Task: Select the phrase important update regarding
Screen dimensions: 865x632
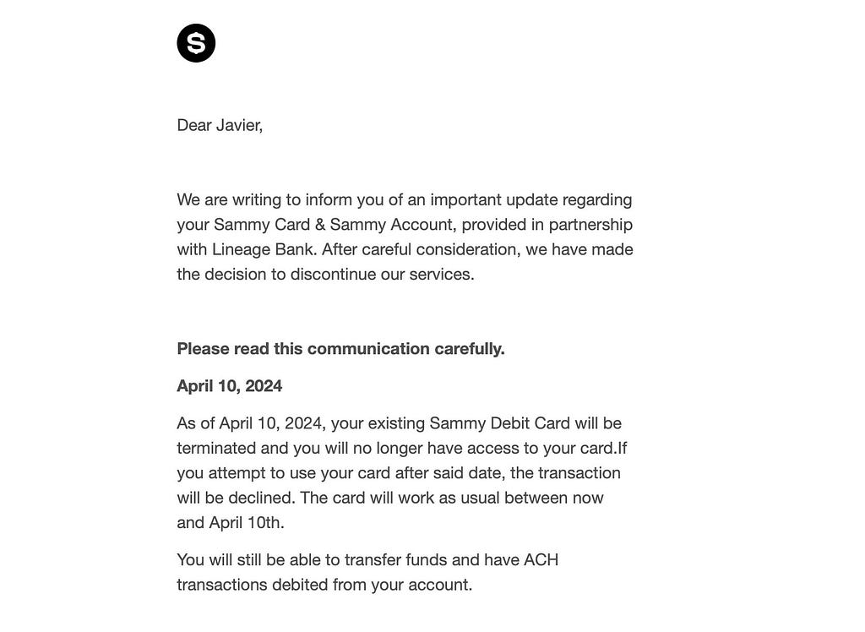Action: coord(530,199)
